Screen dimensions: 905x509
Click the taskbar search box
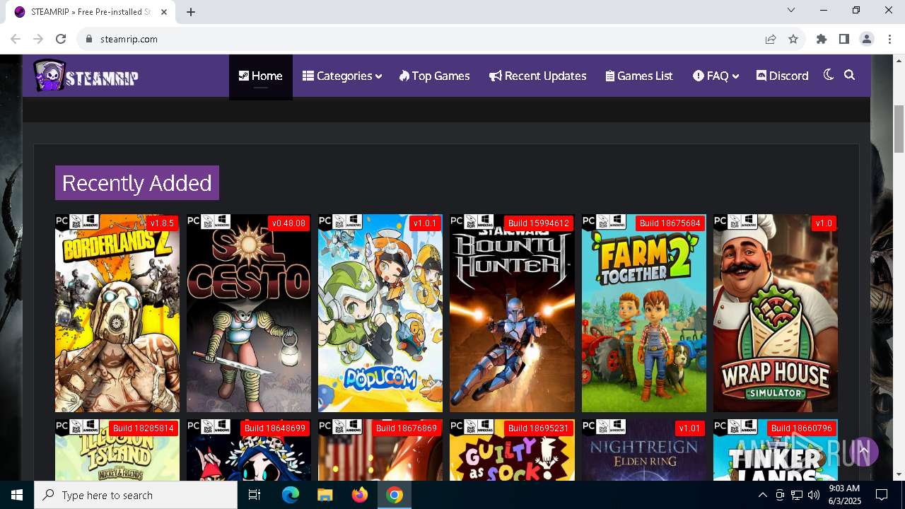[136, 495]
